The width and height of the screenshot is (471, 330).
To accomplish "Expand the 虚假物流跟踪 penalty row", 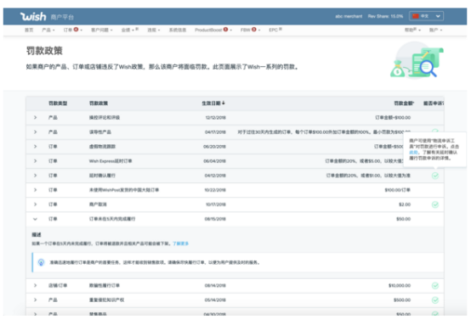I will point(35,147).
